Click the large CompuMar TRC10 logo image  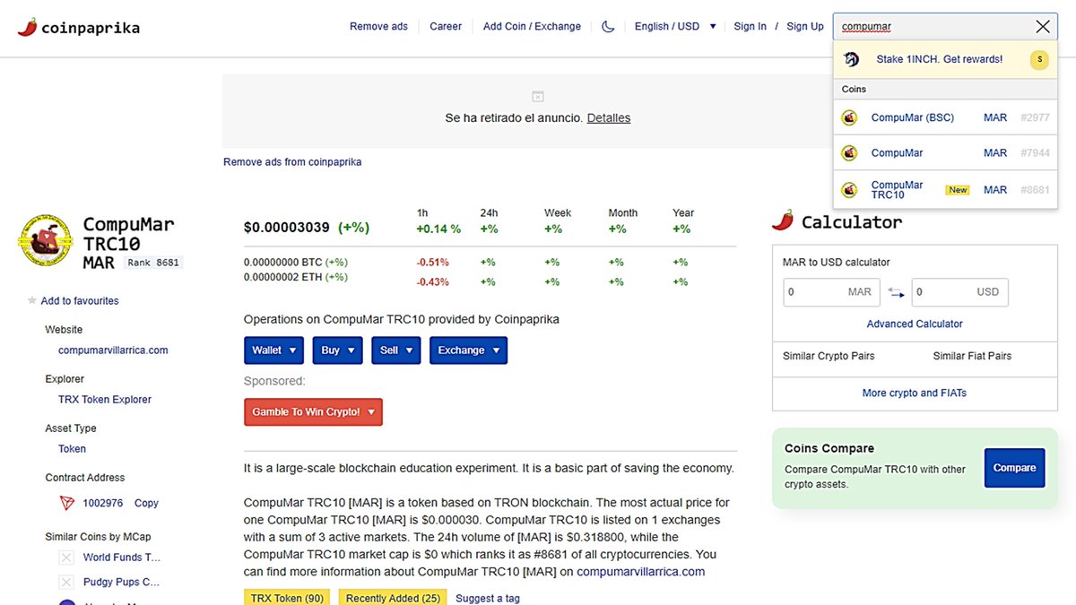(46, 241)
